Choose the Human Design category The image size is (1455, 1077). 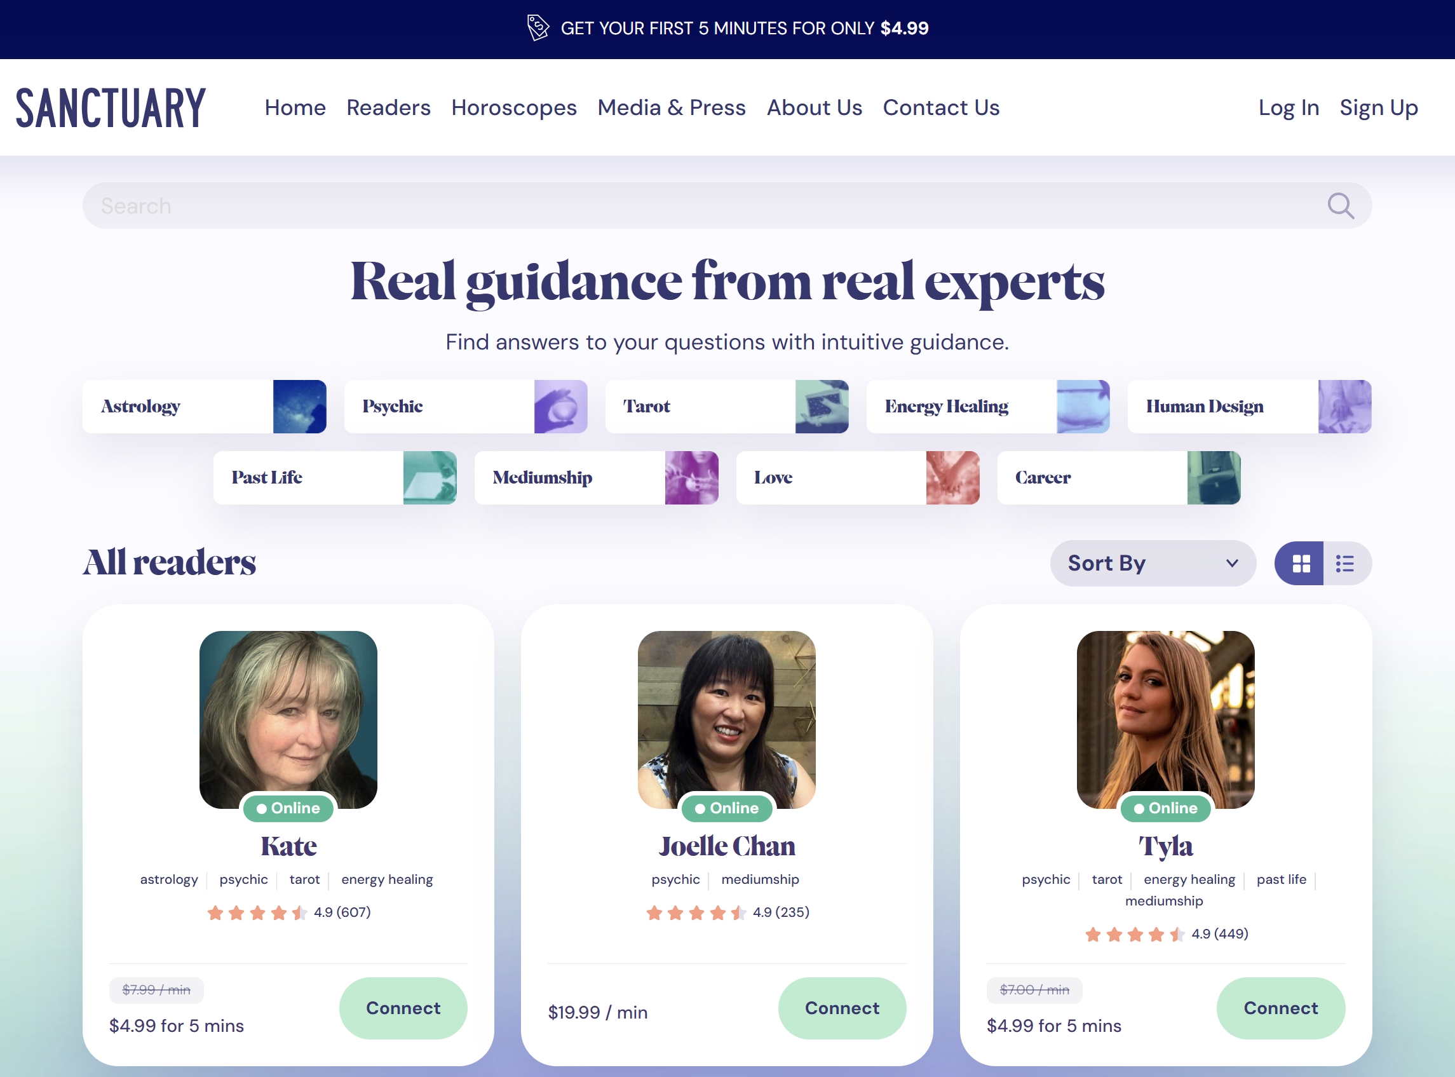[x=1250, y=407]
